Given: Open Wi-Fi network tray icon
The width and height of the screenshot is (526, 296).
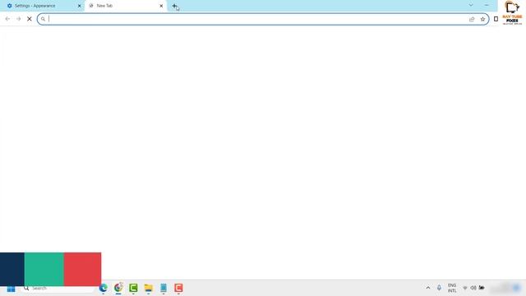Looking at the screenshot, I should [x=465, y=288].
